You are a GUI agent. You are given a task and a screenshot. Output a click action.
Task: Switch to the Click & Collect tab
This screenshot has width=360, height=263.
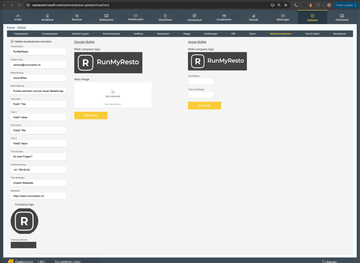click(312, 34)
